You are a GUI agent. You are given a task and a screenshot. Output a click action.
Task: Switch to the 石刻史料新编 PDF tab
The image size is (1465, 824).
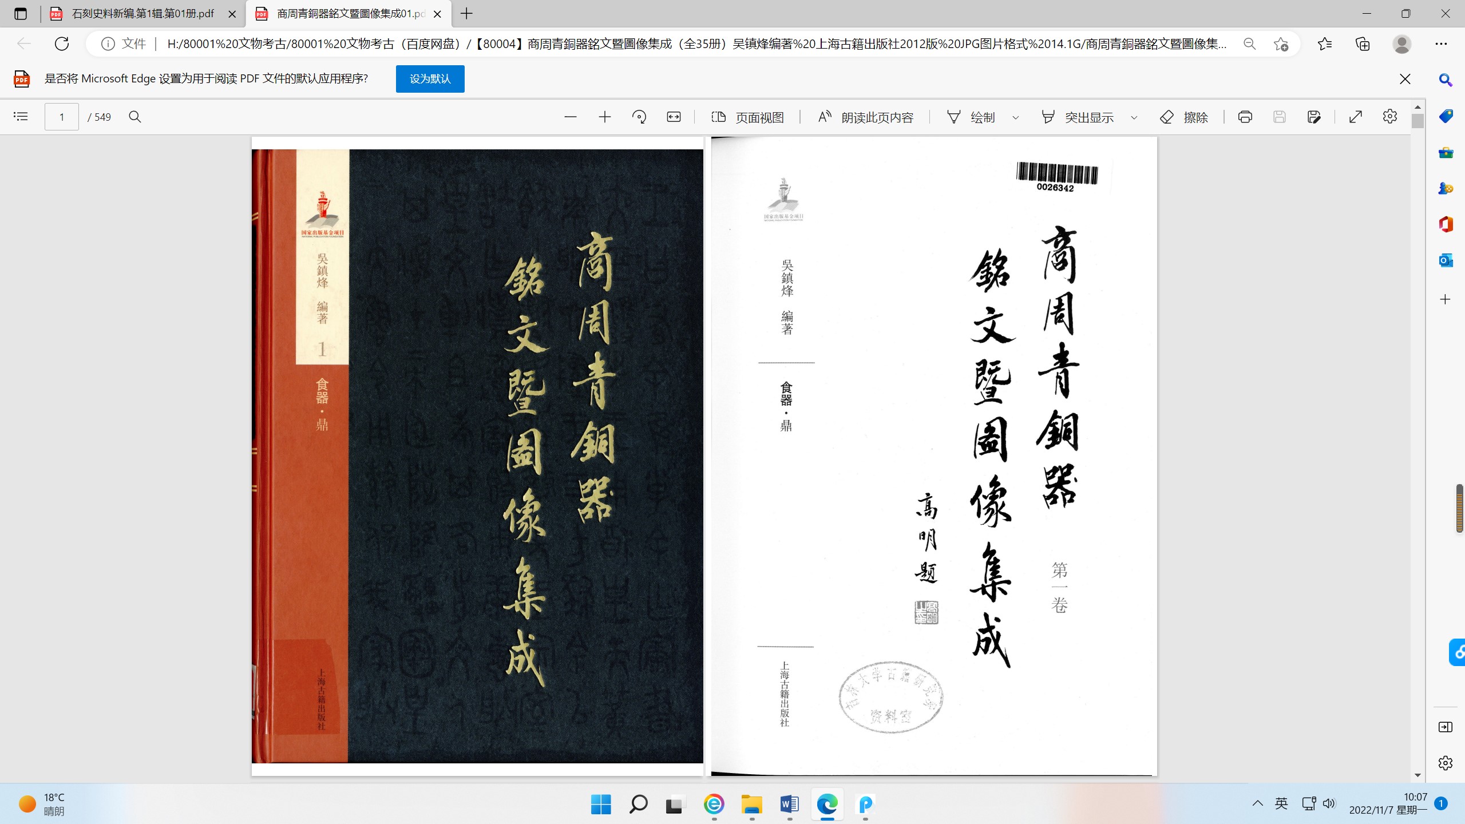[142, 14]
